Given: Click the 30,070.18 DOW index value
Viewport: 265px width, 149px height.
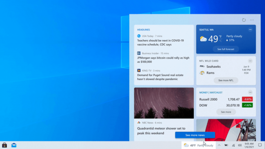Looking at the screenshot, I should 233,105.
